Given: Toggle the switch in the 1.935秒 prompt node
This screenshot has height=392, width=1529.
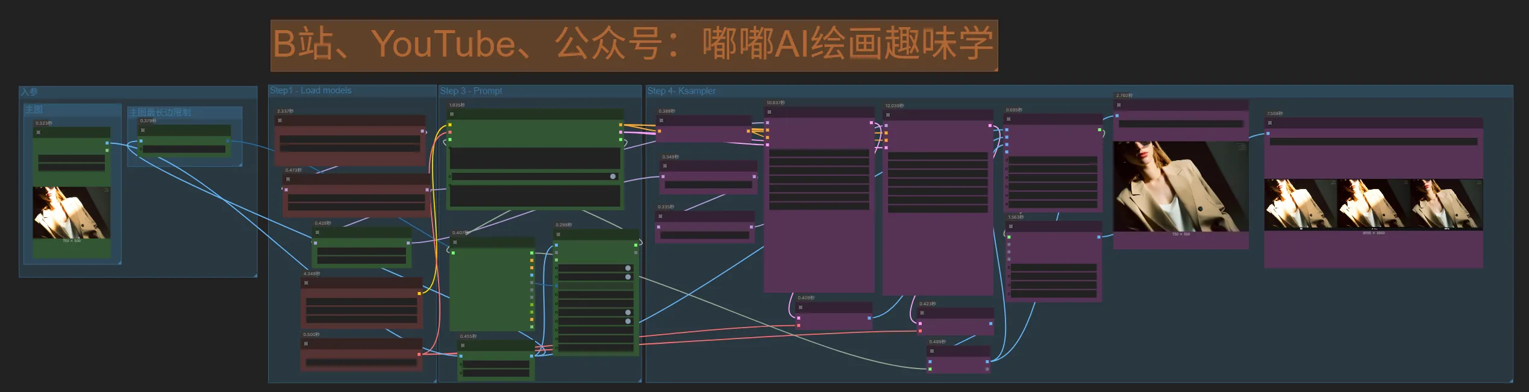Looking at the screenshot, I should tap(613, 176).
